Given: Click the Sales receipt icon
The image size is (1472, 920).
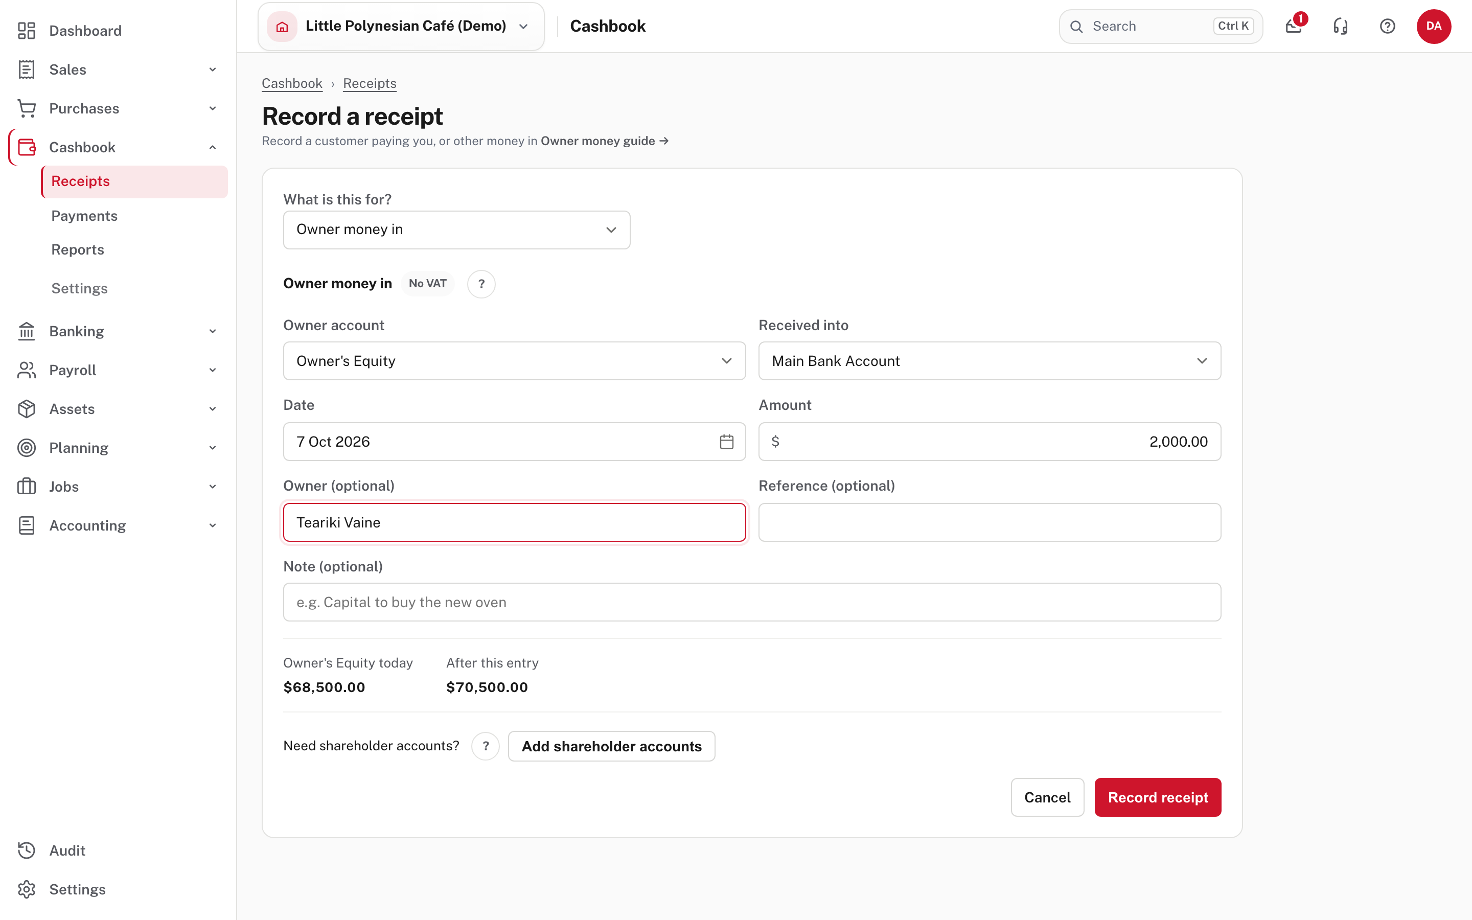Looking at the screenshot, I should (26, 70).
